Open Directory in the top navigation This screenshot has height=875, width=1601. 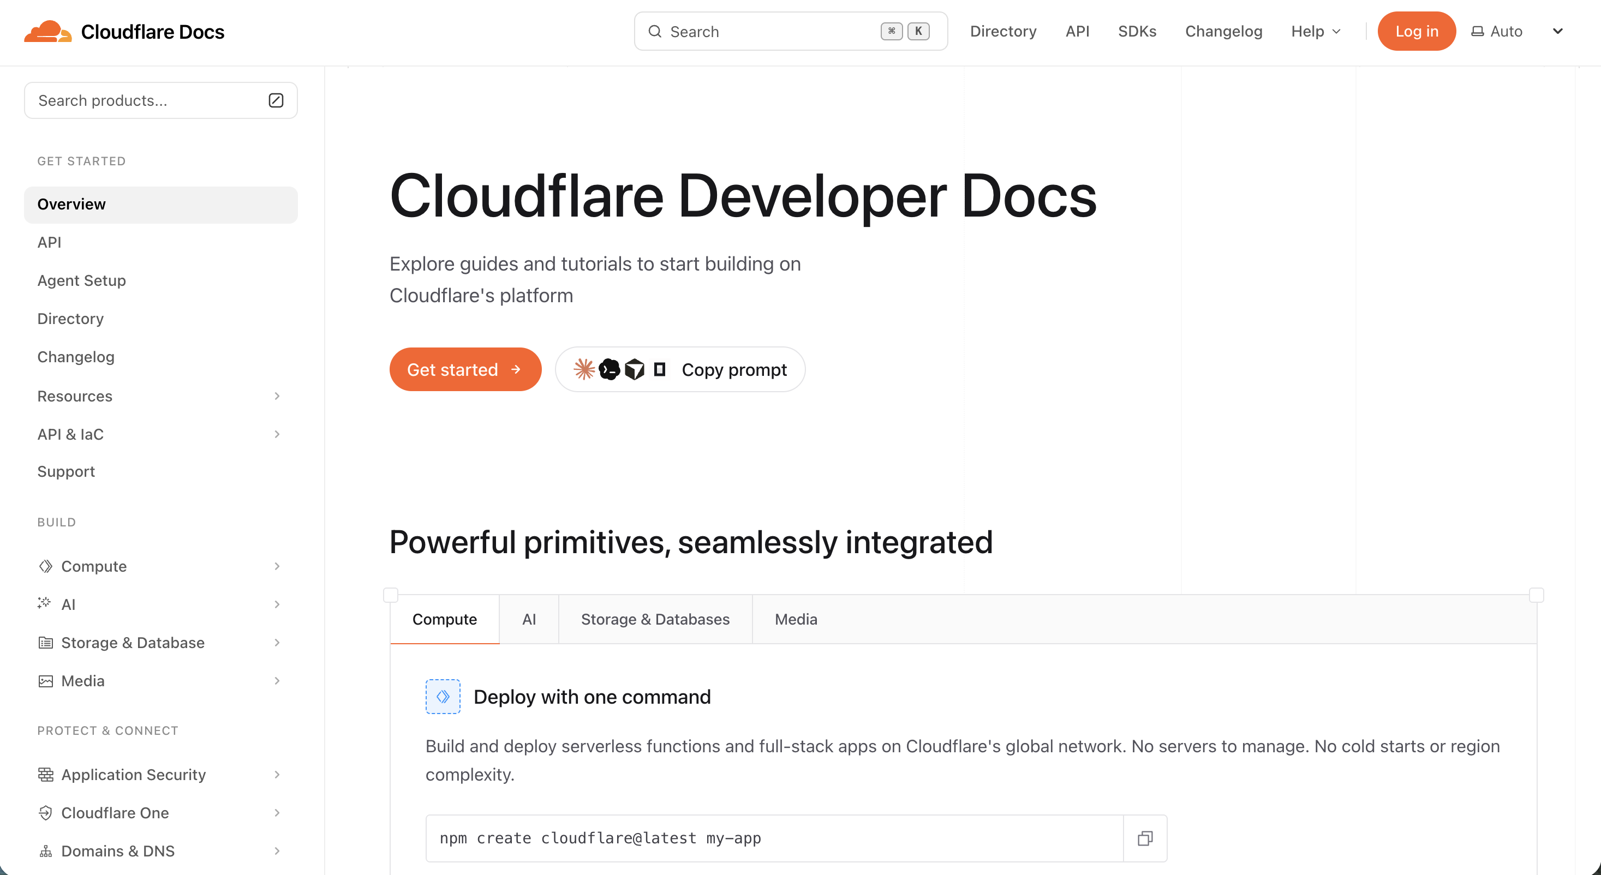point(1003,31)
